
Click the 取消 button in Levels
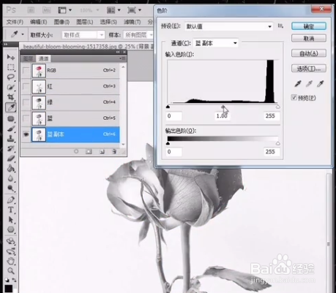309,38
